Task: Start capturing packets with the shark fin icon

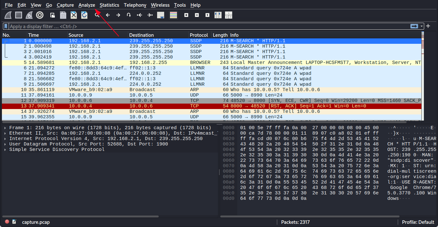Action: tap(8, 15)
